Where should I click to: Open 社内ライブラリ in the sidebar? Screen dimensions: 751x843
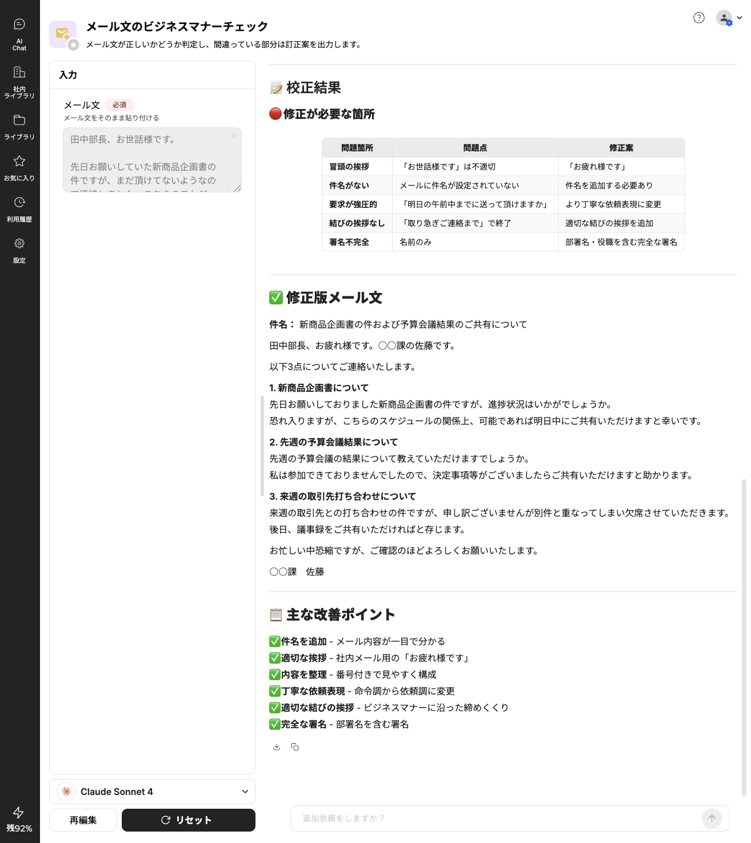pos(19,82)
